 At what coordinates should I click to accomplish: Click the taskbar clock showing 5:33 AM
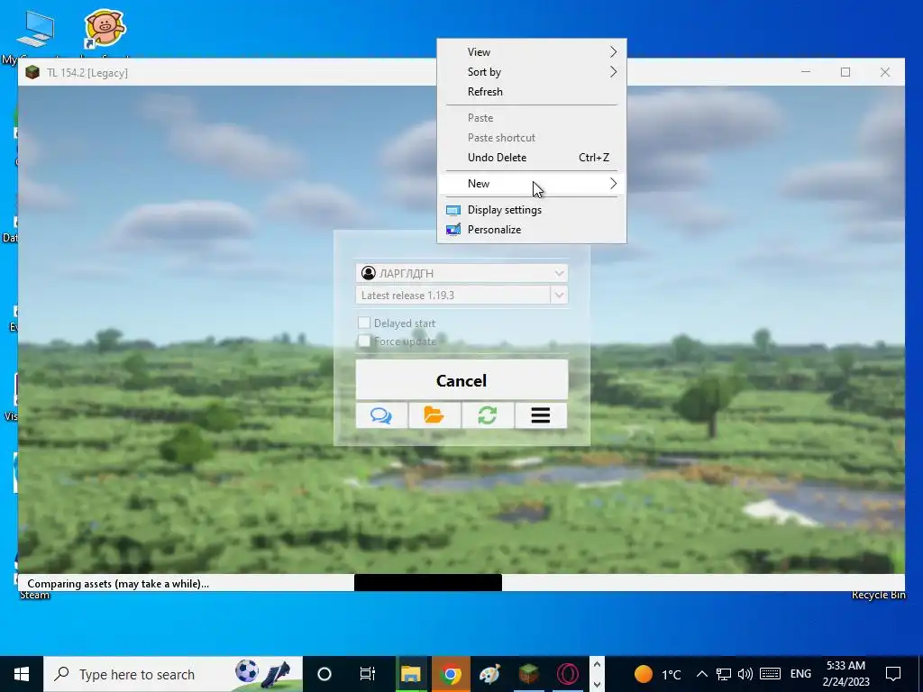pyautogui.click(x=845, y=674)
